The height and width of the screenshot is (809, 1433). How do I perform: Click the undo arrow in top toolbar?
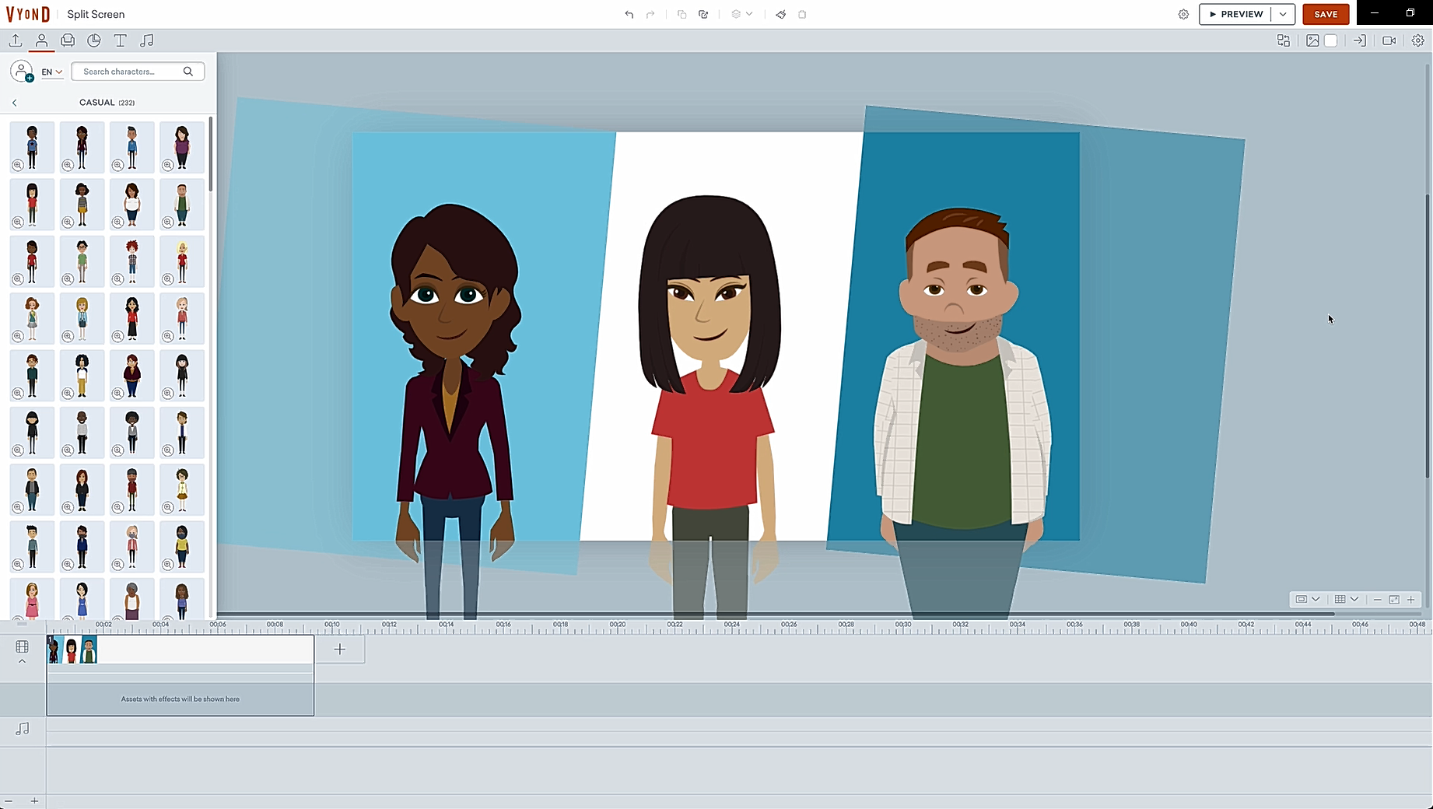tap(629, 14)
